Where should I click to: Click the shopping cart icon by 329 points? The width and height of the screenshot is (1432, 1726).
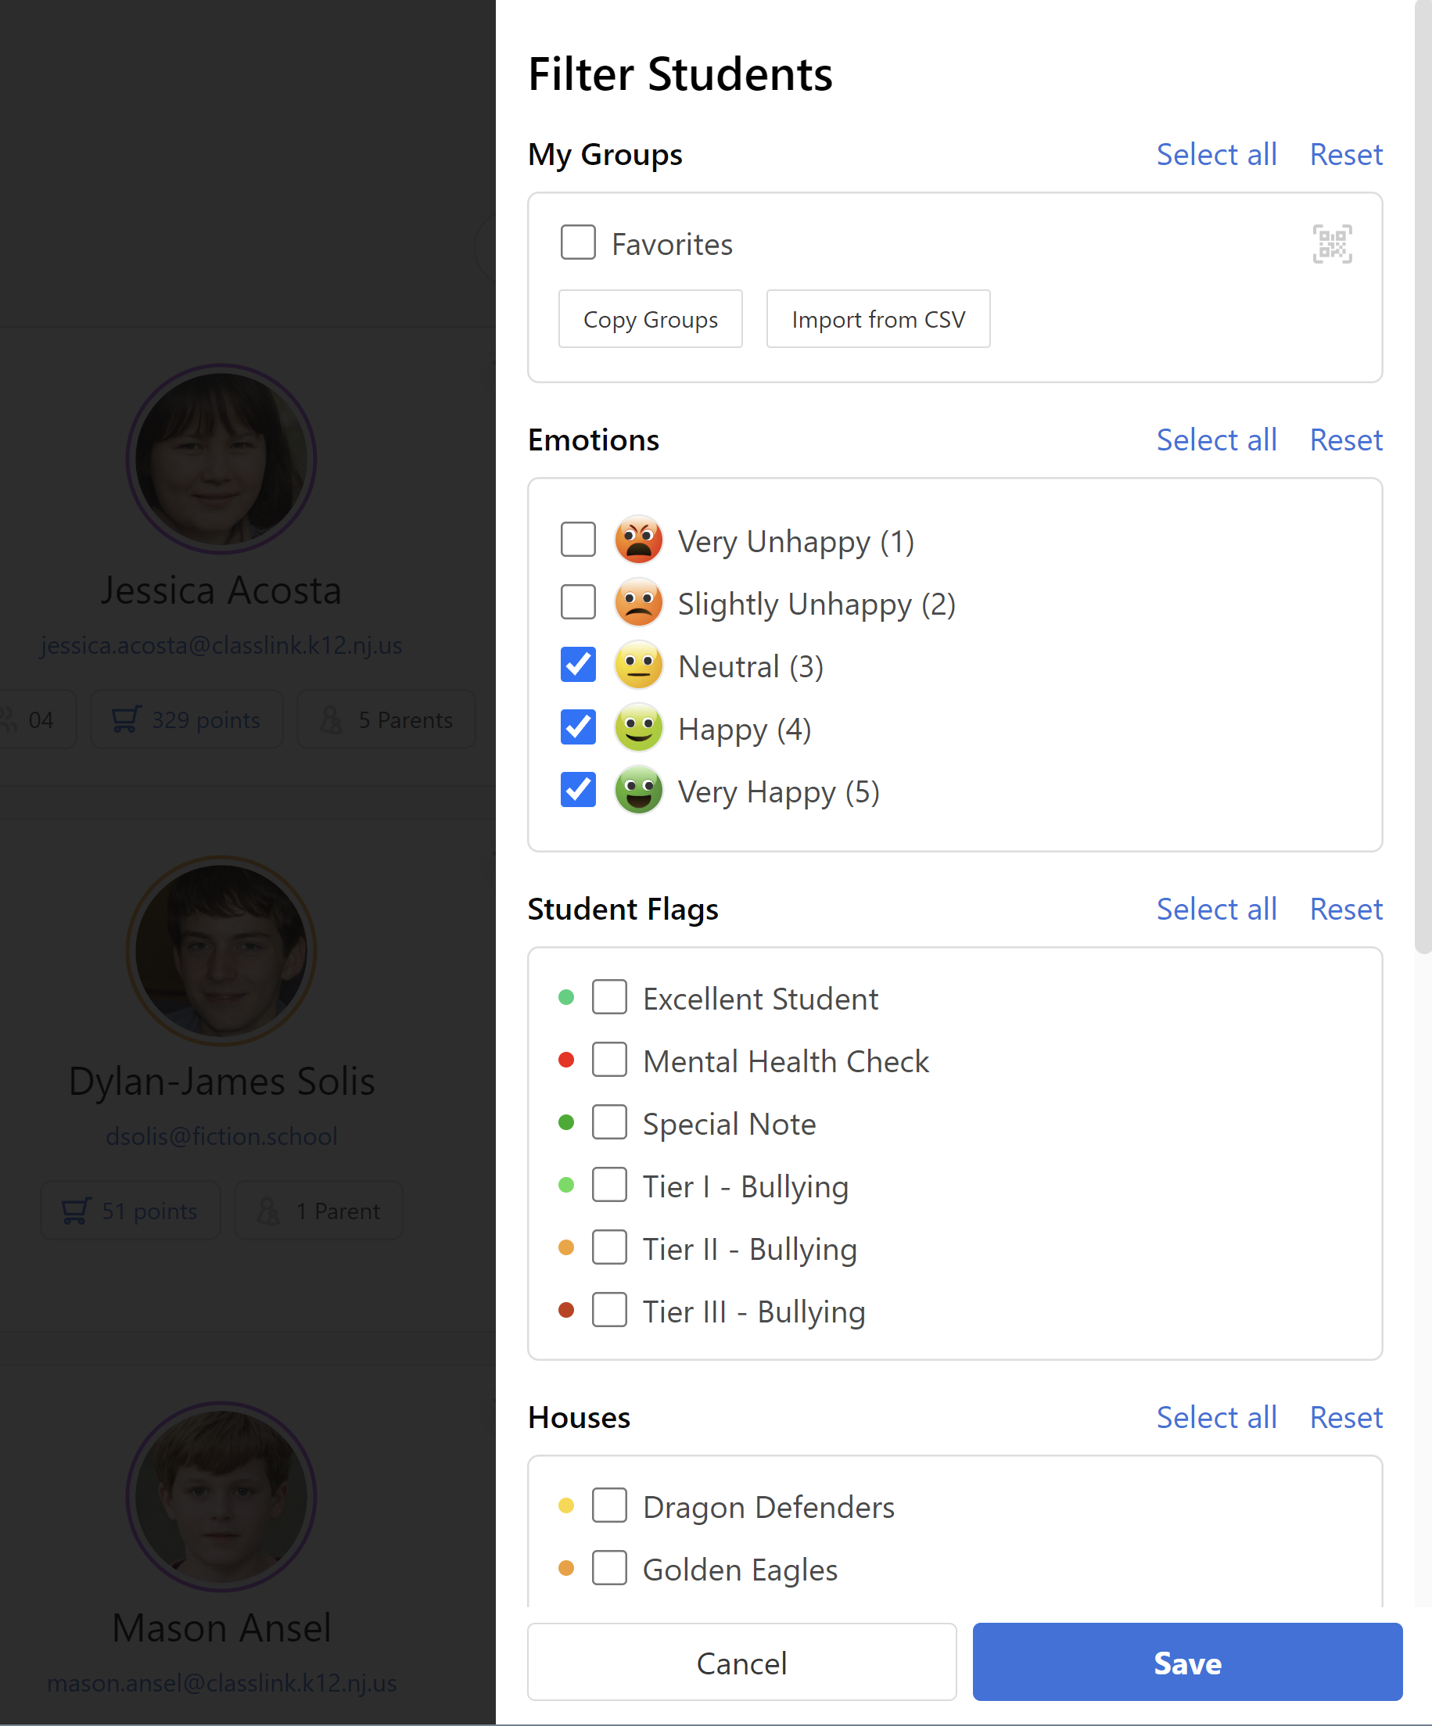tap(126, 719)
